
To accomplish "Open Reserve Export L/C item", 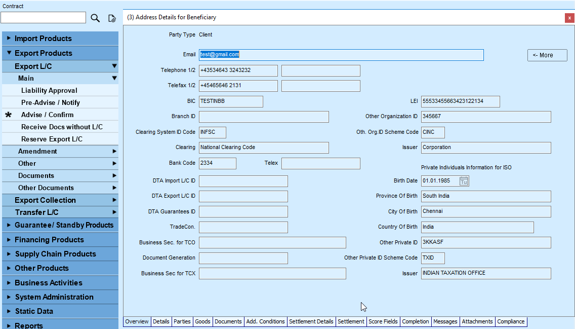I will coord(52,139).
